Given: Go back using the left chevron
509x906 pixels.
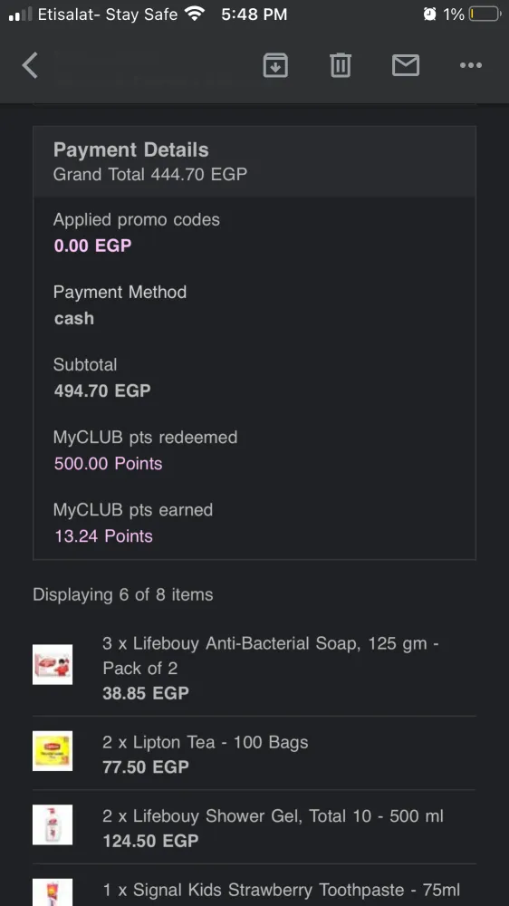Looking at the screenshot, I should [x=30, y=64].
